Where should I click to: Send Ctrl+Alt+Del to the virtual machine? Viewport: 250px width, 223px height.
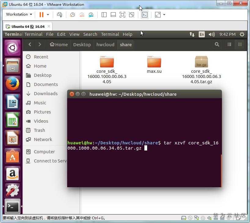(60, 15)
